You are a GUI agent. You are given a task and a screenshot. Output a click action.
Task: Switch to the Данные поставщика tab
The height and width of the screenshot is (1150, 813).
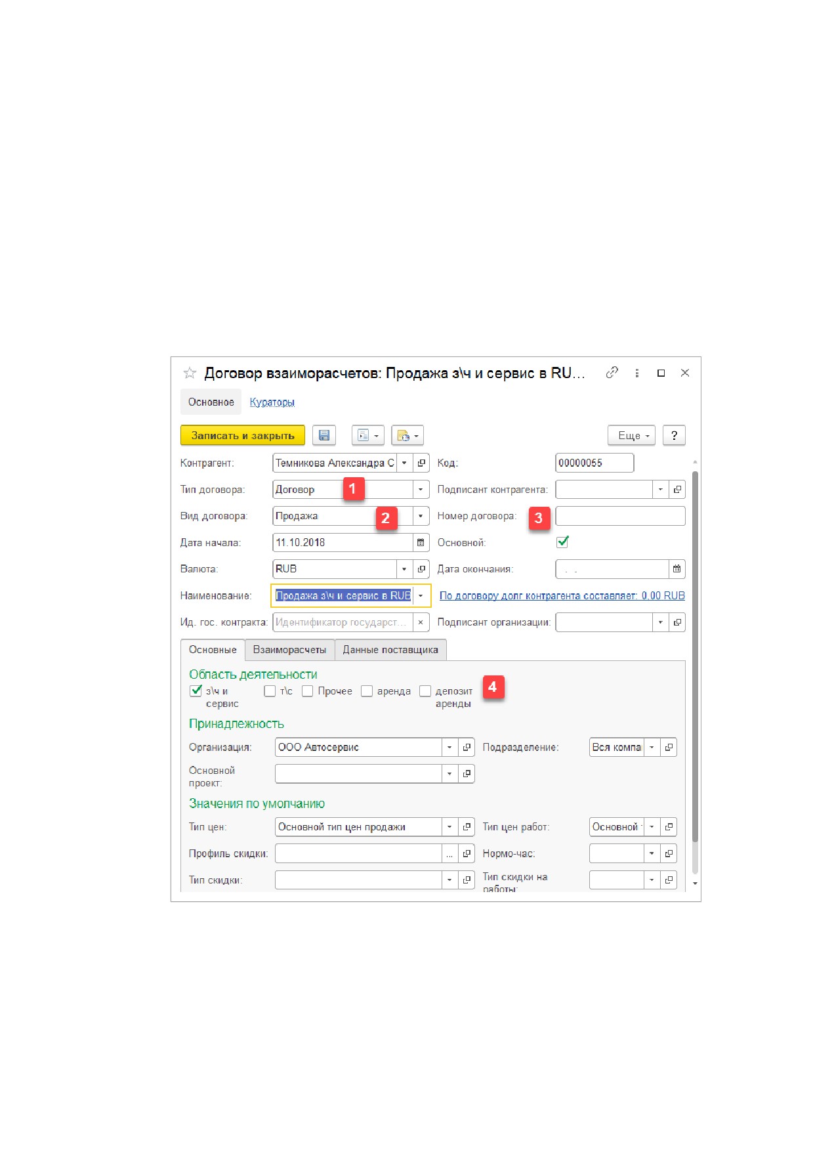390,650
